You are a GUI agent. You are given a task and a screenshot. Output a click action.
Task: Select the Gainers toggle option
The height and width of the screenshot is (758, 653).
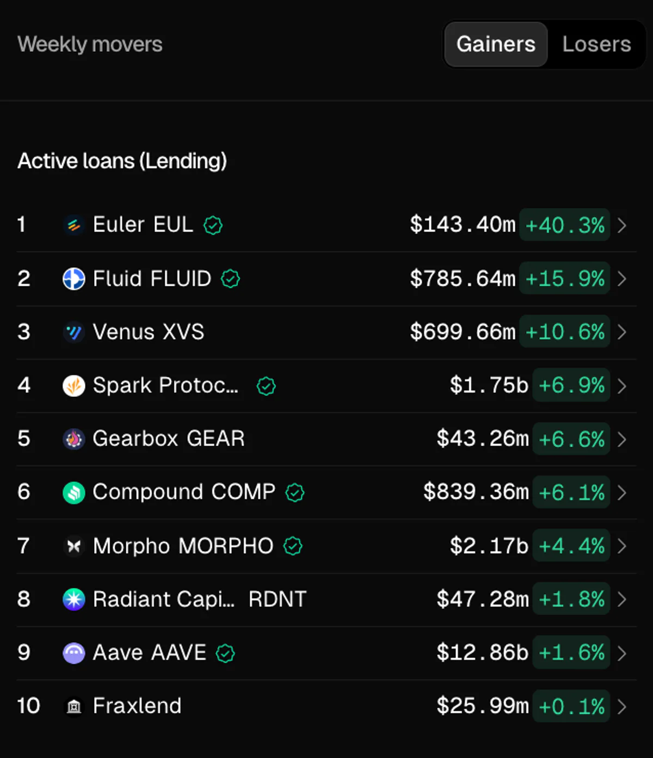click(496, 44)
